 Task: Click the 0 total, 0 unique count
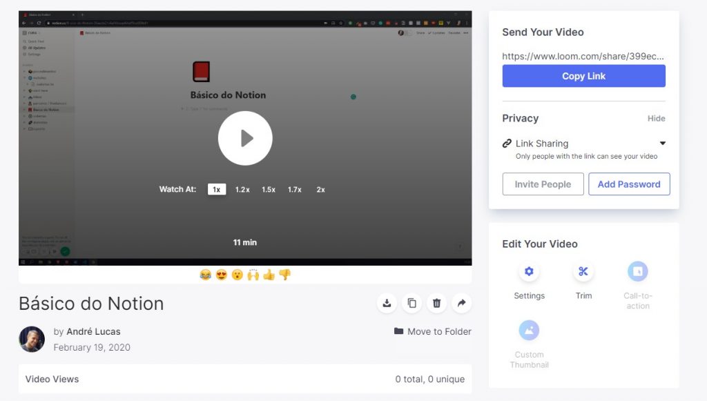tap(429, 380)
